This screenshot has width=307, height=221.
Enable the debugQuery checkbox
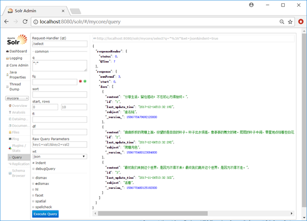[33, 169]
